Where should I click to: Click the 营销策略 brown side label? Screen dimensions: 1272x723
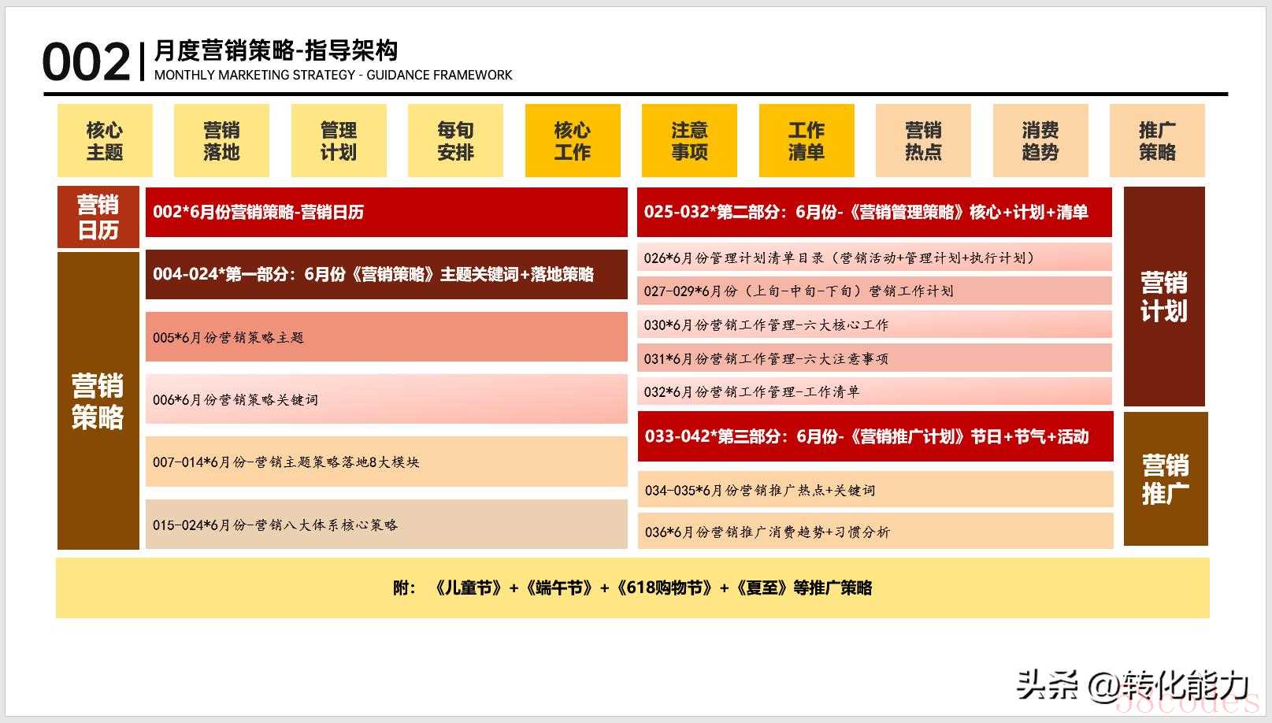[98, 401]
